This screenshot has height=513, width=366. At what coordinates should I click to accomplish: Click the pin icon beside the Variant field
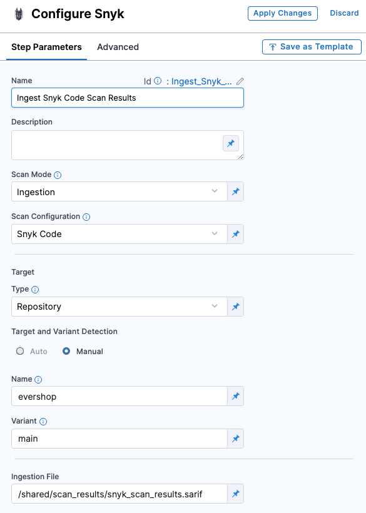point(235,439)
